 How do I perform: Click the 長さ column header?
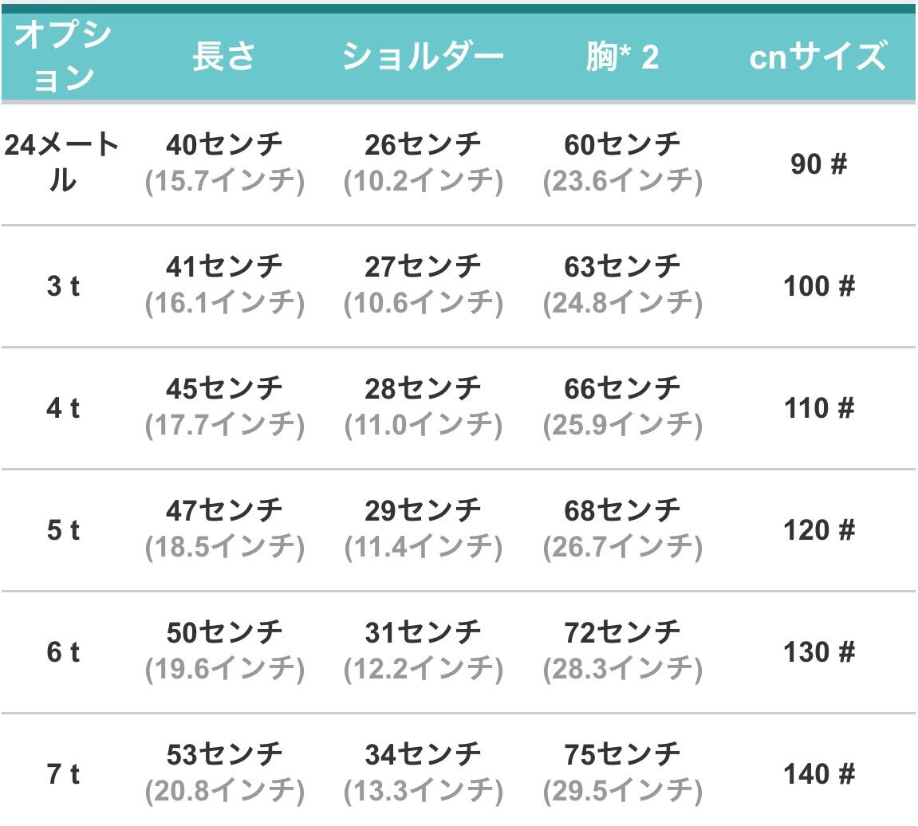click(x=223, y=56)
